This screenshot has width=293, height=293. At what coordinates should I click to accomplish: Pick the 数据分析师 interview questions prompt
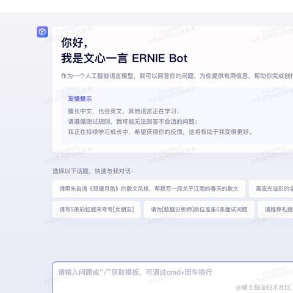pyautogui.click(x=199, y=209)
